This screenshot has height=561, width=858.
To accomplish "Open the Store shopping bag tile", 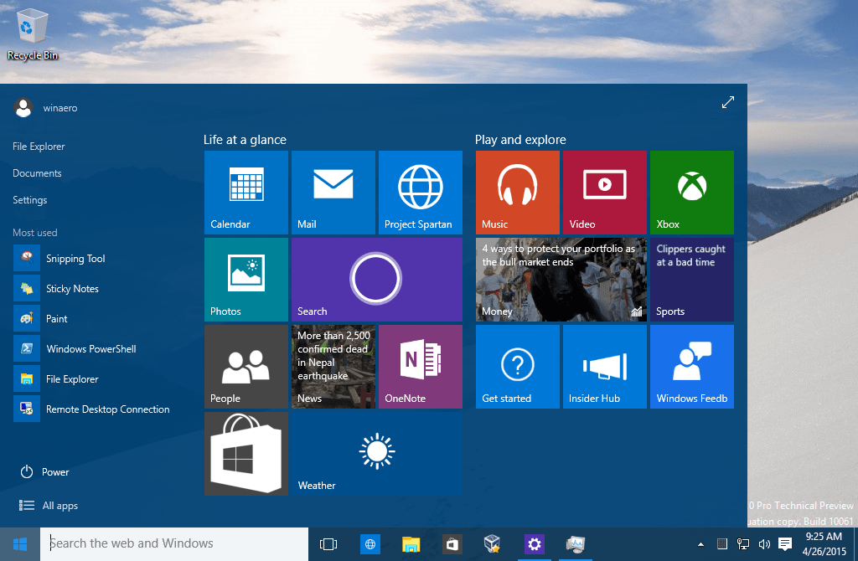I will click(246, 454).
